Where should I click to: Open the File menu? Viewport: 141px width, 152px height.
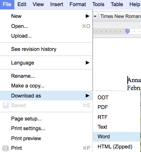click(x=7, y=5)
